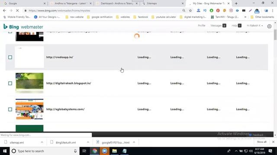The height and width of the screenshot is (155, 277).
Task: Close the downloads bar
Action: (273, 142)
